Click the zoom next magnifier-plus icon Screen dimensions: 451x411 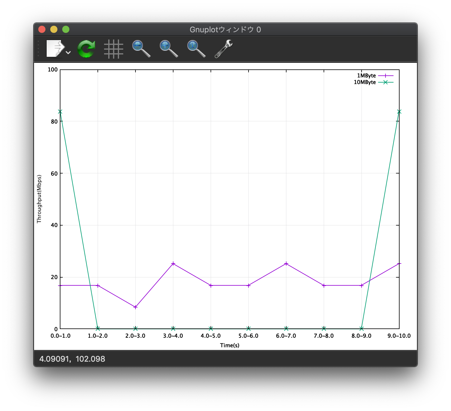point(168,49)
